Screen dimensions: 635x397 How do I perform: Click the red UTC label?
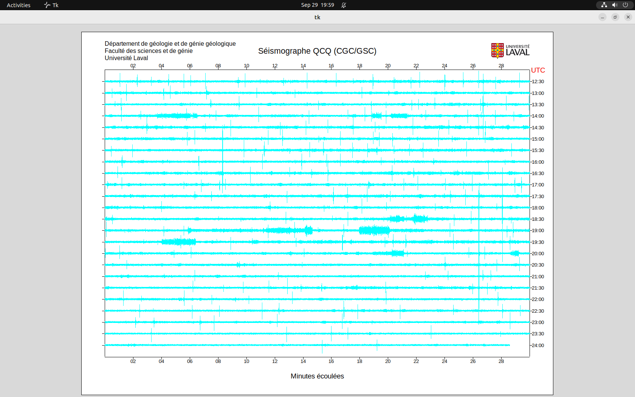(x=538, y=70)
